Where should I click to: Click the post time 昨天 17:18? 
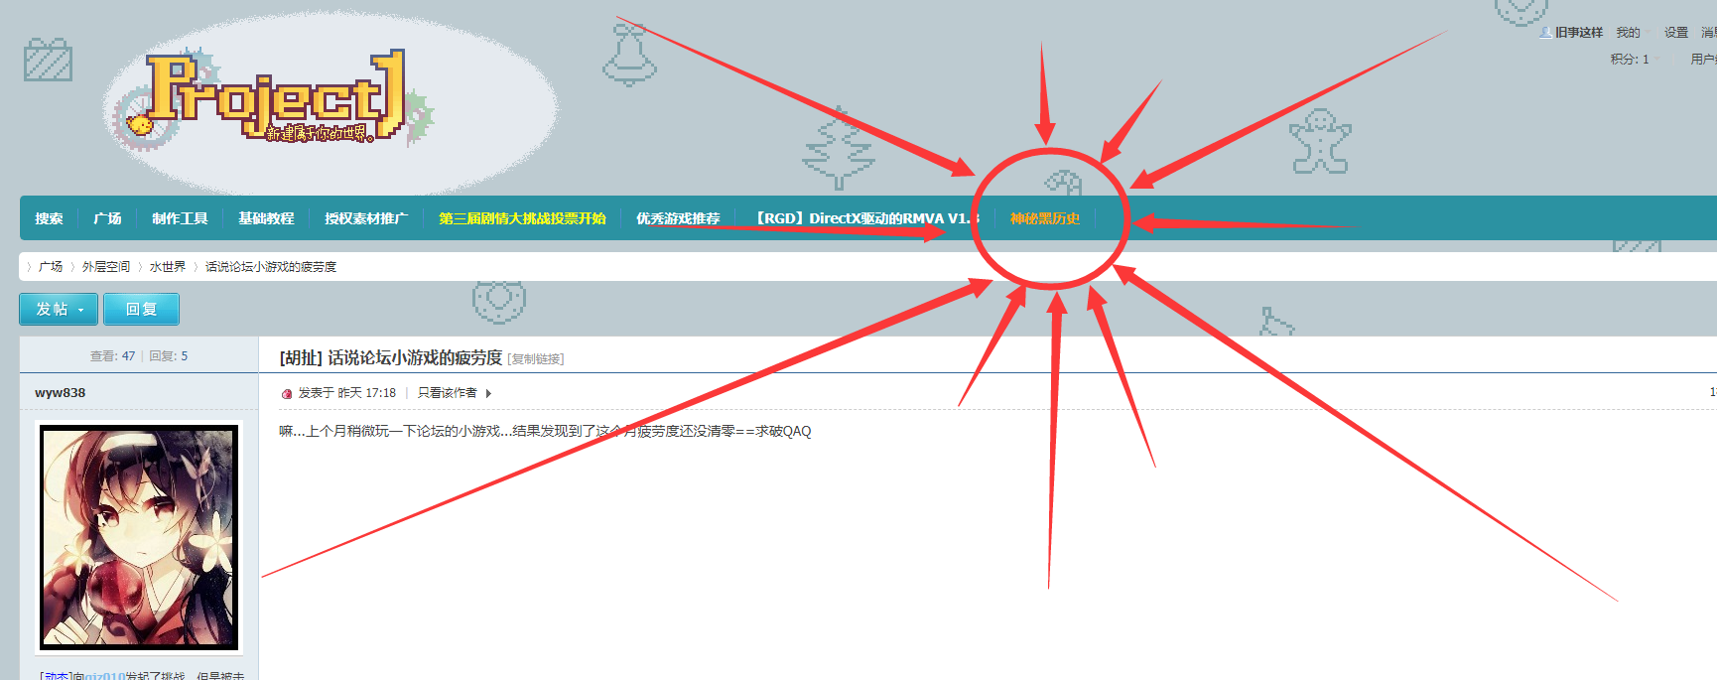click(366, 393)
